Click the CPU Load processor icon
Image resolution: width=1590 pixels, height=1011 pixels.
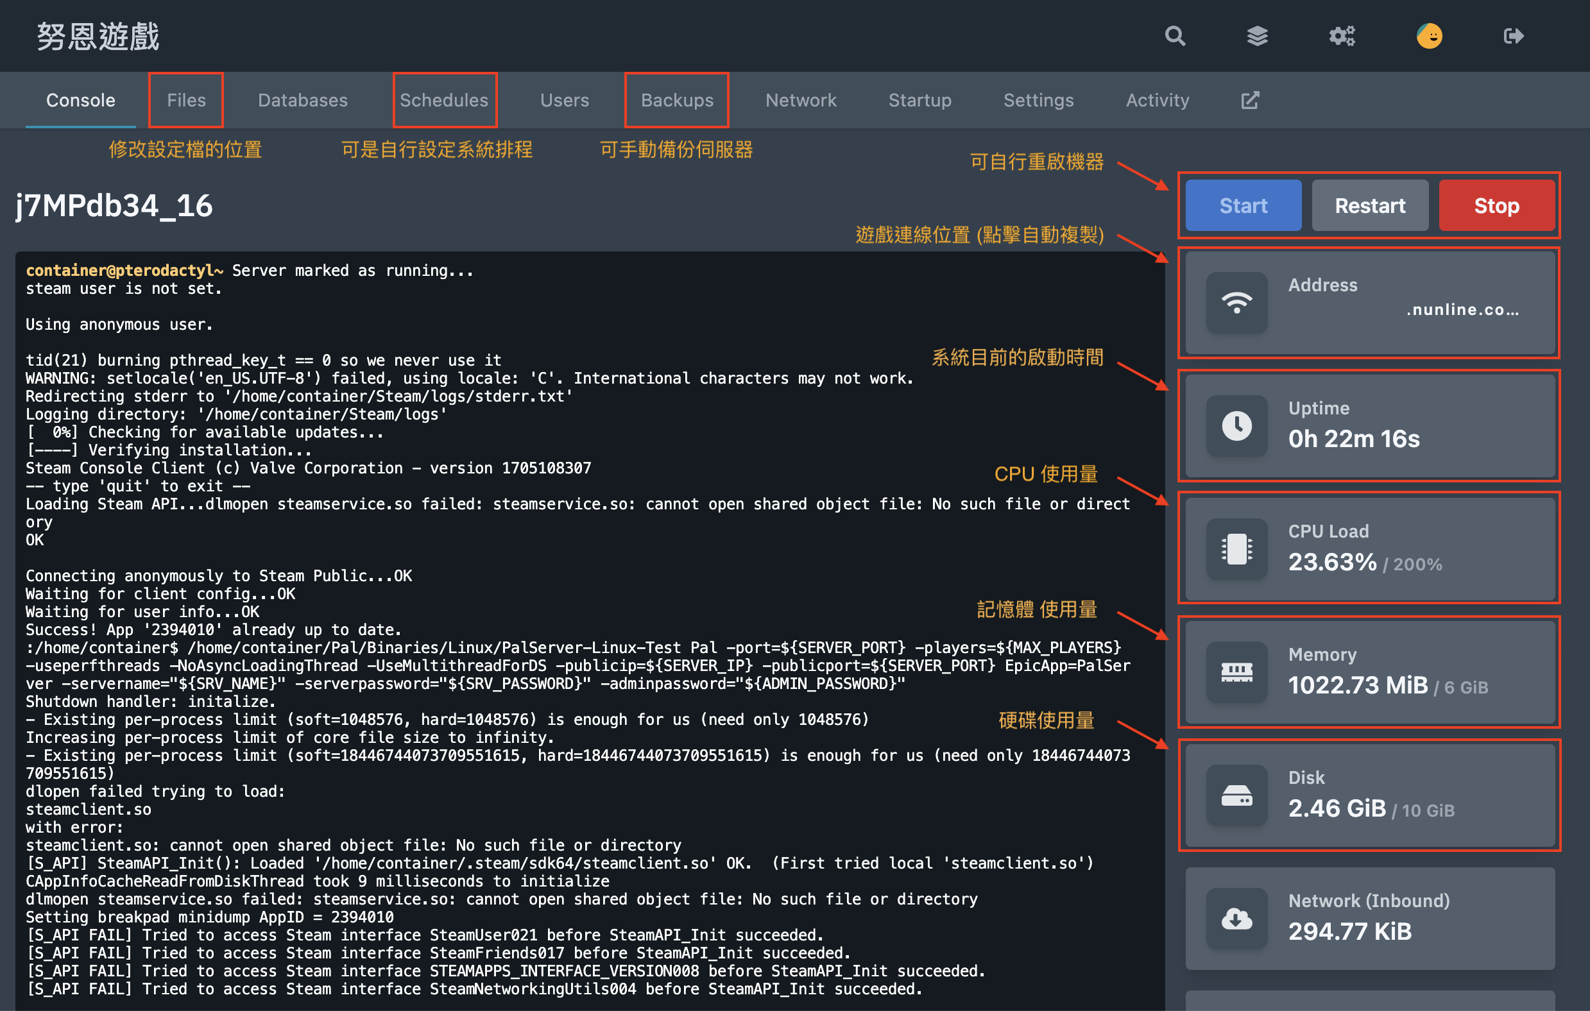pyautogui.click(x=1232, y=549)
